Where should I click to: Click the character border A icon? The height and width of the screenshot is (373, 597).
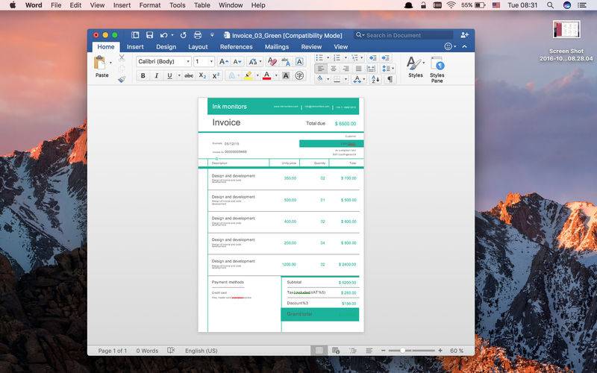coord(300,62)
